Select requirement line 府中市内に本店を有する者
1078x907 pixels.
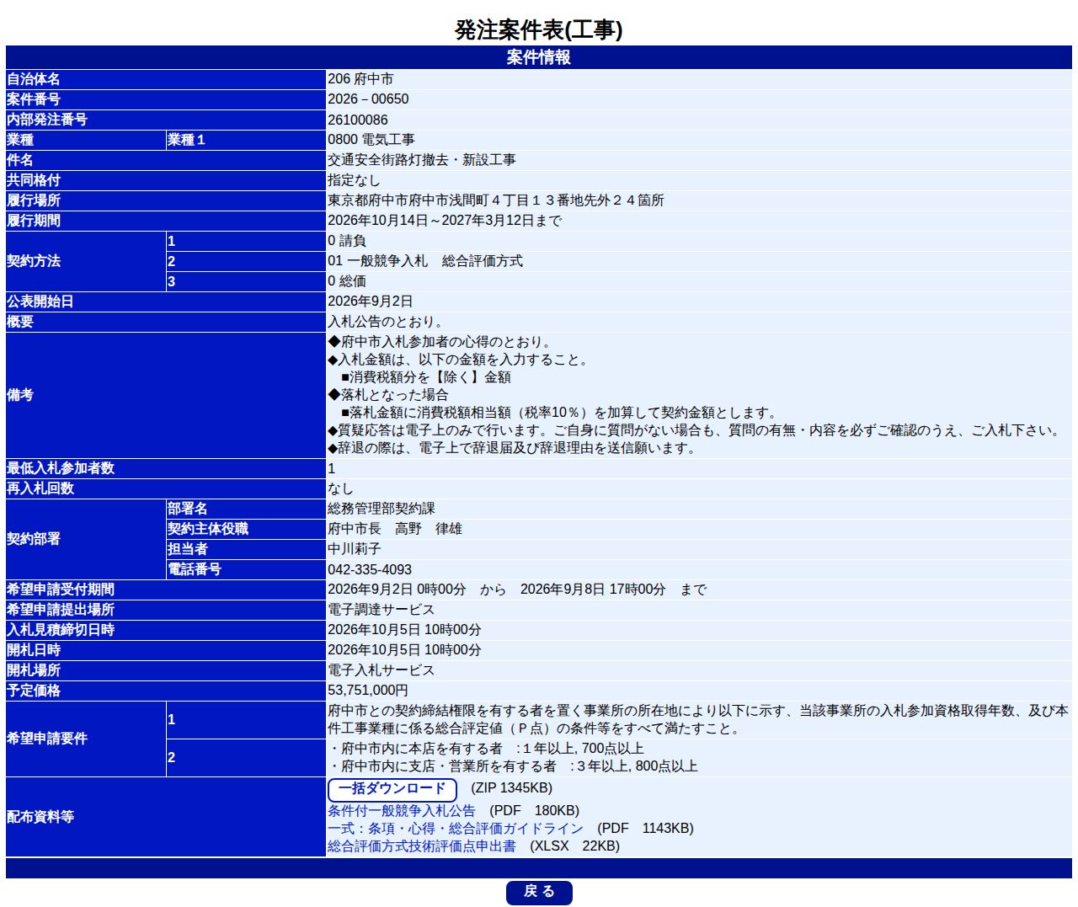point(486,749)
